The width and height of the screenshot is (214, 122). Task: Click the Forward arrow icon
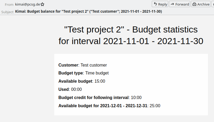coord(173,4)
